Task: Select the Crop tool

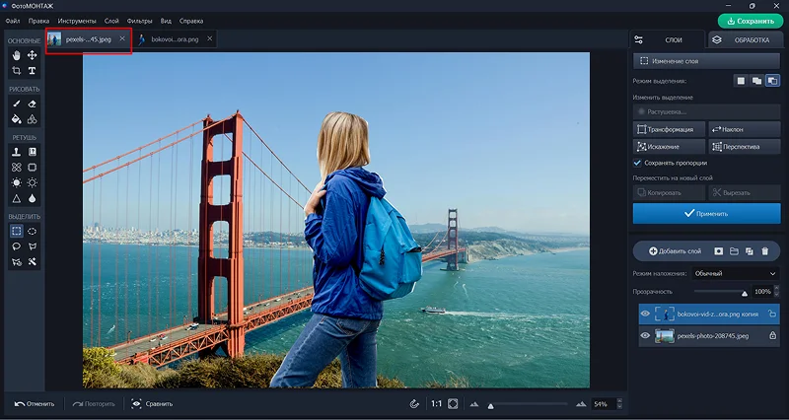Action: click(x=17, y=71)
